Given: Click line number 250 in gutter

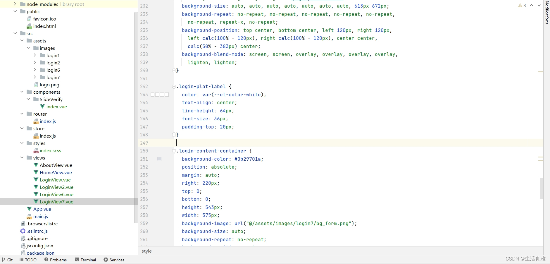Looking at the screenshot, I should point(144,151).
